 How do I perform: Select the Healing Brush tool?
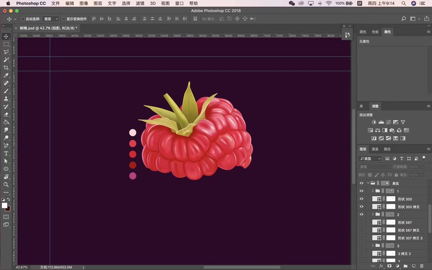pyautogui.click(x=6, y=83)
